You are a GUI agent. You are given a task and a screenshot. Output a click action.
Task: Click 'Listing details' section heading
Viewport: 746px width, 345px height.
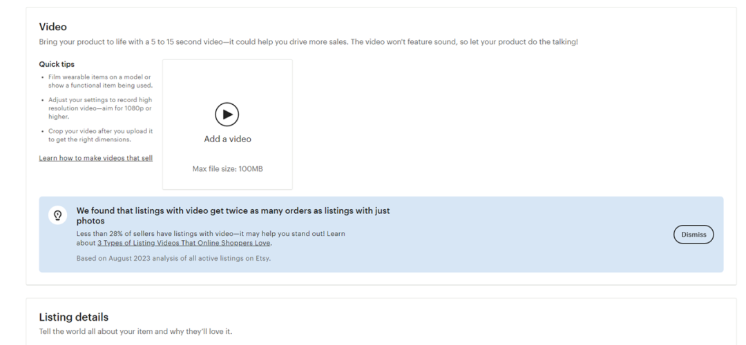point(74,317)
